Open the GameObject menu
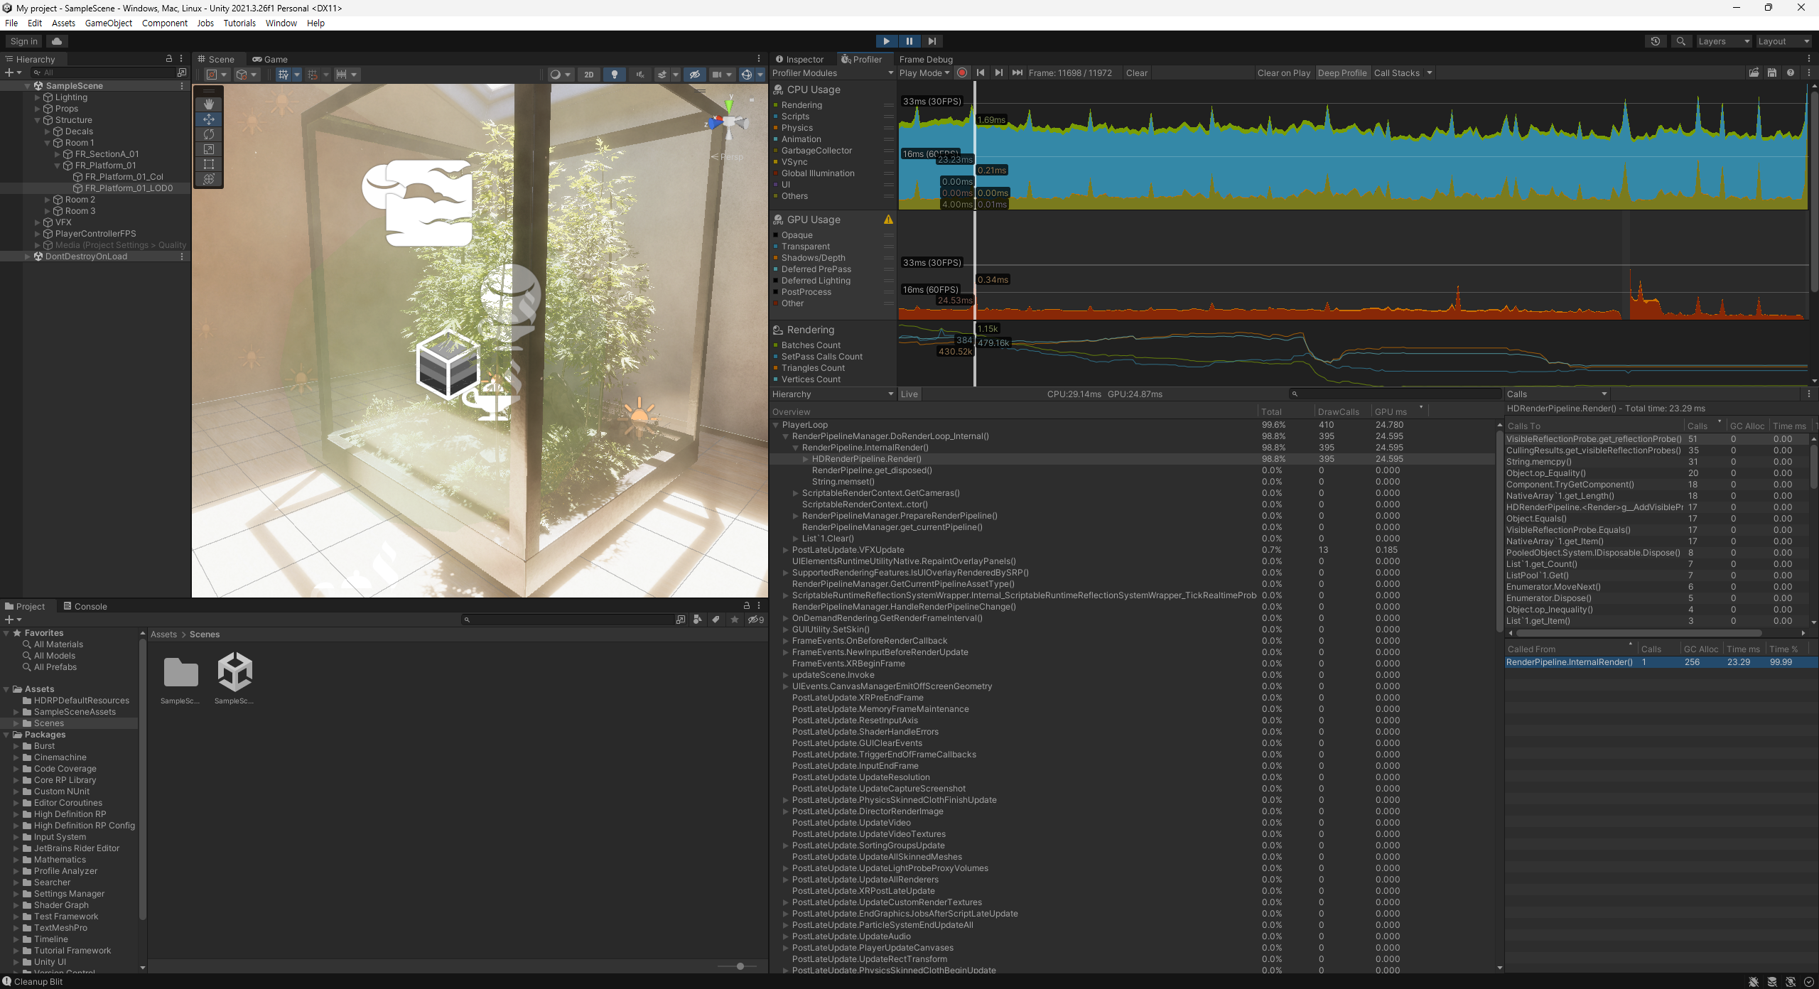The image size is (1819, 989). 108,23
